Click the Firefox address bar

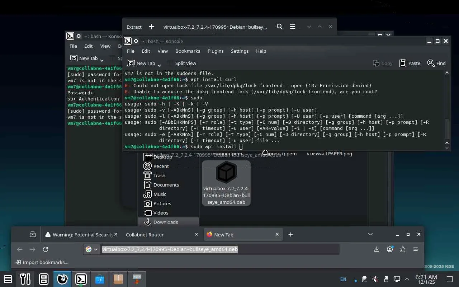212,249
